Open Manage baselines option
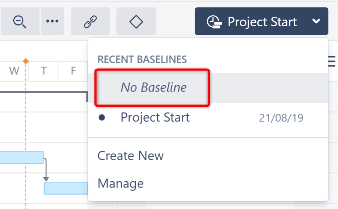The image size is (338, 209). [x=120, y=183]
